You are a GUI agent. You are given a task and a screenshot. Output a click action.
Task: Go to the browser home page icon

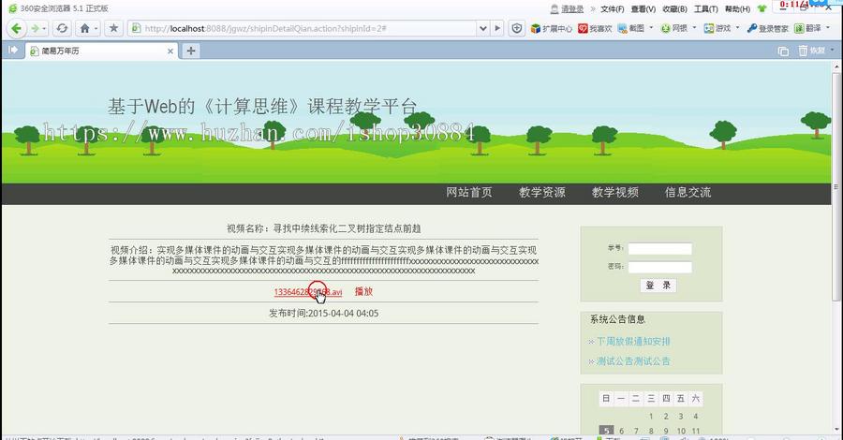click(x=84, y=28)
